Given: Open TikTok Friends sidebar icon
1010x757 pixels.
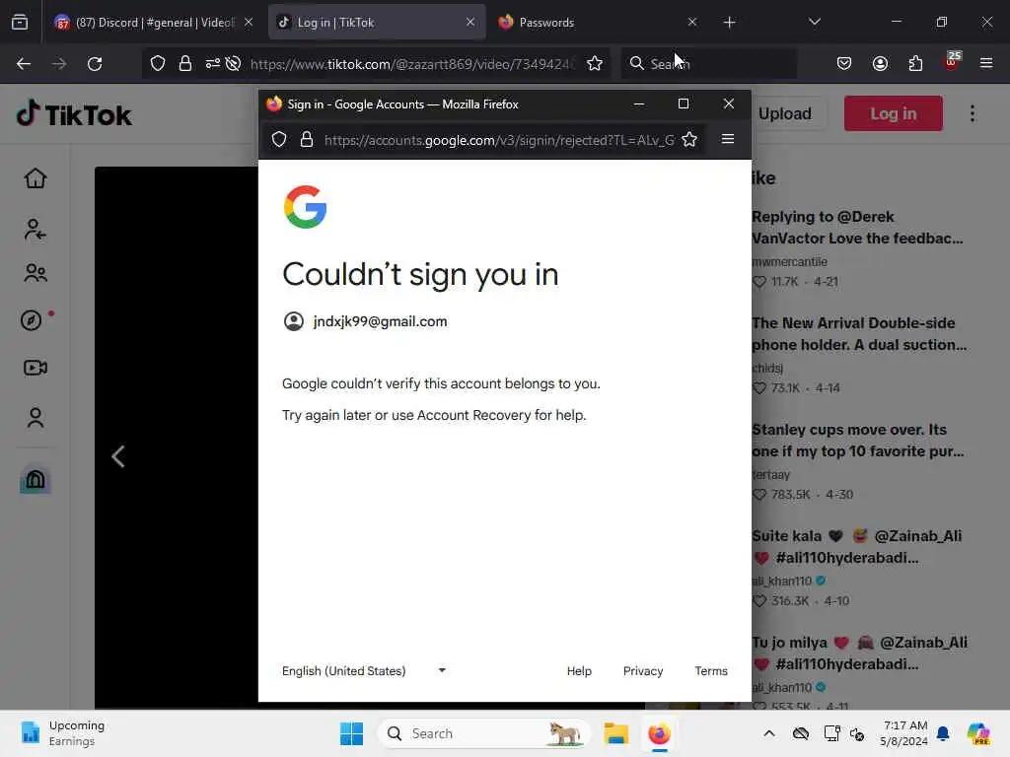Looking at the screenshot, I should 36,274.
